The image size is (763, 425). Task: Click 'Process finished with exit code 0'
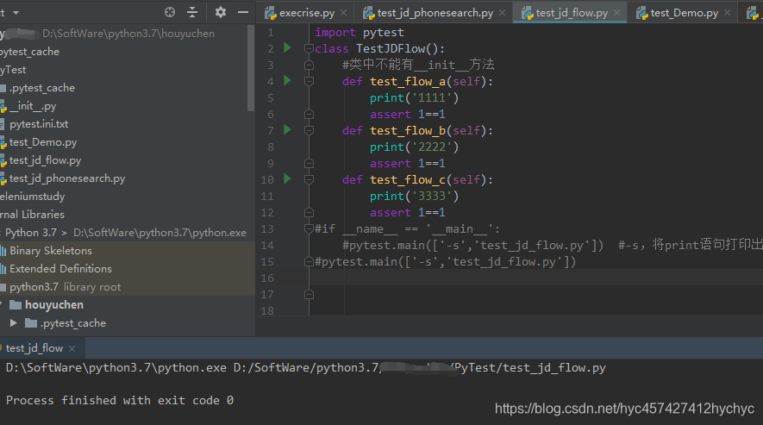pyautogui.click(x=120, y=400)
